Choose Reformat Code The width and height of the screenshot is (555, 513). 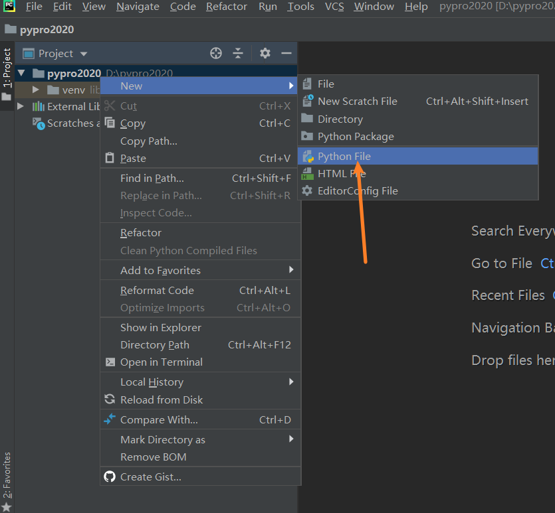(x=200, y=291)
